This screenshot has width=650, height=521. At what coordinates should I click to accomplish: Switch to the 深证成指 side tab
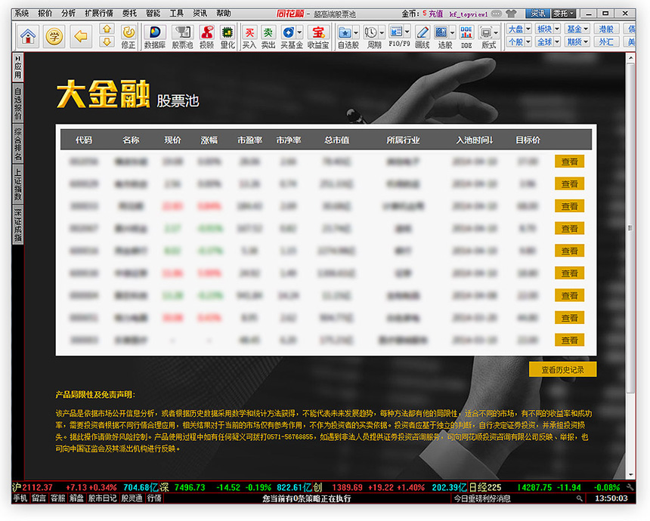click(18, 224)
